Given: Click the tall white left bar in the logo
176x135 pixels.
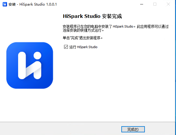Looking at the screenshot, I should pyautogui.click(x=22, y=65).
